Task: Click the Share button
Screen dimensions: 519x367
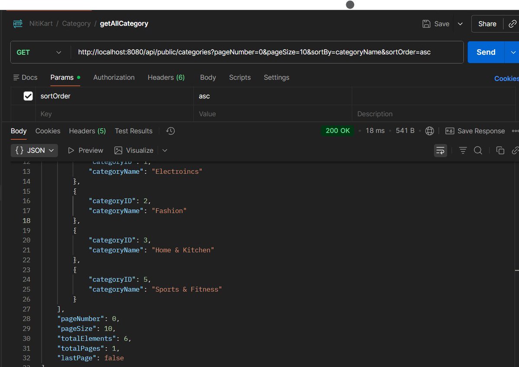Action: 487,24
